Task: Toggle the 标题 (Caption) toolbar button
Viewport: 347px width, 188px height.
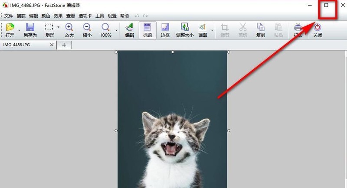Action: [x=147, y=28]
